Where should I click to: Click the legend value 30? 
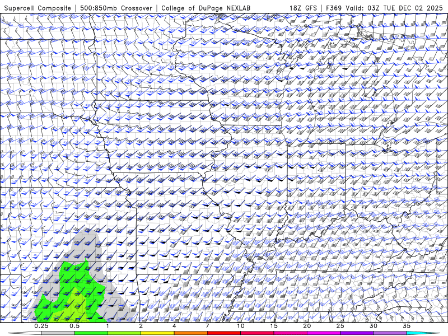pos(374,326)
